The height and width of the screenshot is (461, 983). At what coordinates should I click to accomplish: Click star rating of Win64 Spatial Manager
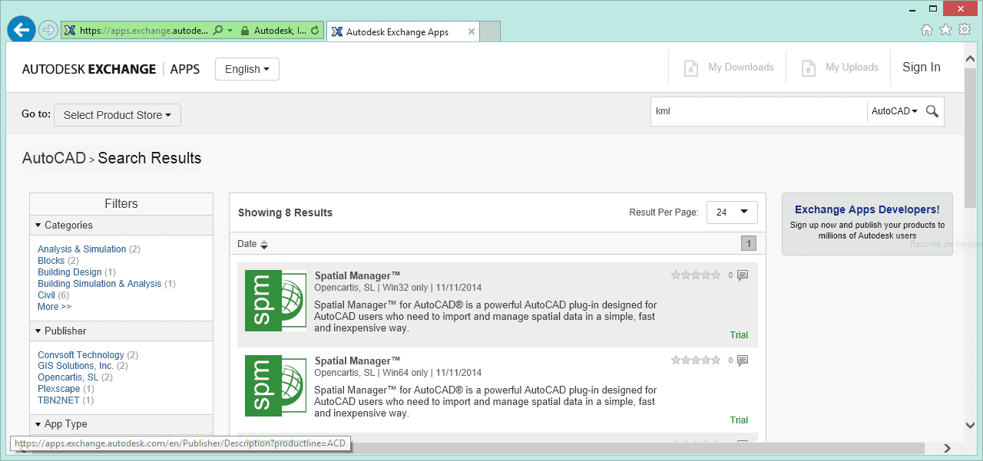(696, 360)
